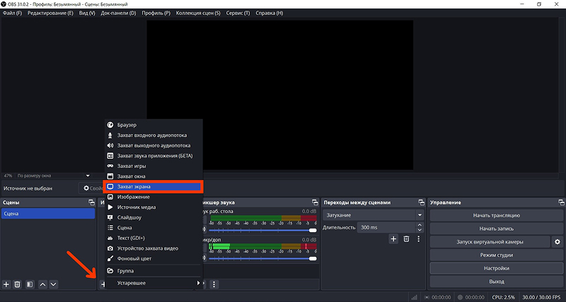The width and height of the screenshot is (566, 302).
Task: Adjust the desktop audio volume slider
Action: (262, 230)
